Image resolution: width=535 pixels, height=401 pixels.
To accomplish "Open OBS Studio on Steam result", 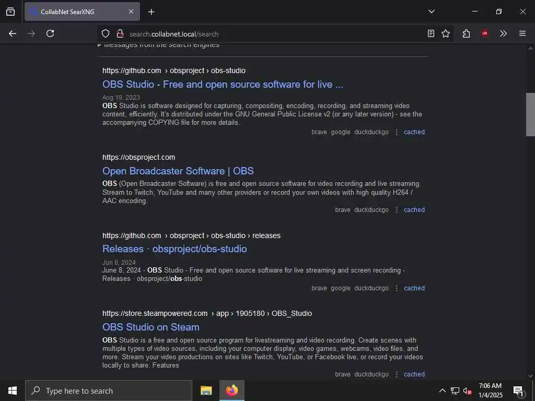I will [x=151, y=327].
